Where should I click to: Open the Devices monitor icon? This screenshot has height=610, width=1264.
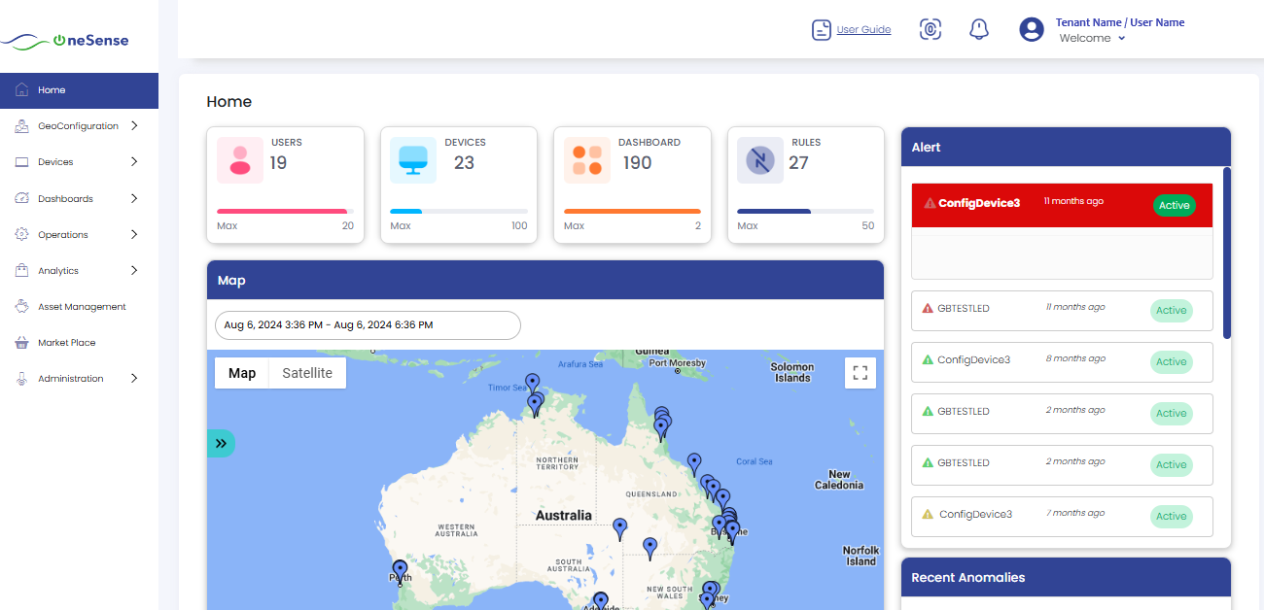(21, 161)
